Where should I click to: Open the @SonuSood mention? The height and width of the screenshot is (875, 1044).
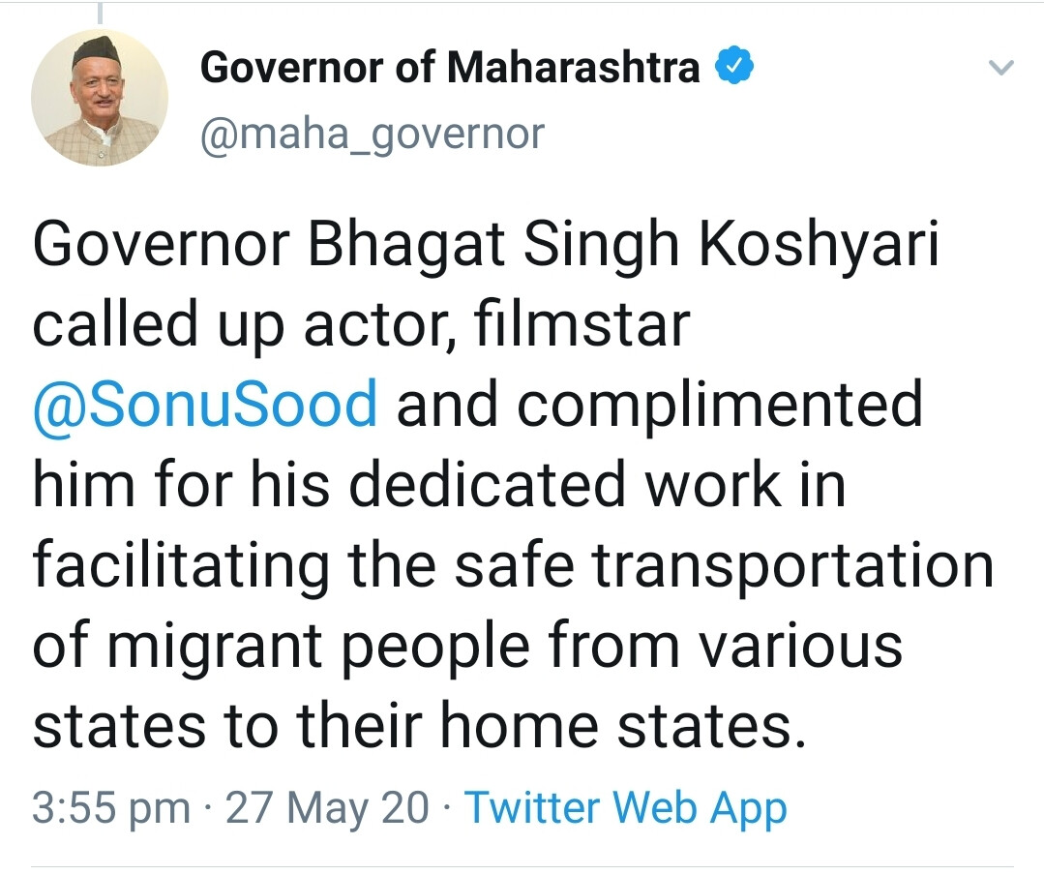click(204, 404)
